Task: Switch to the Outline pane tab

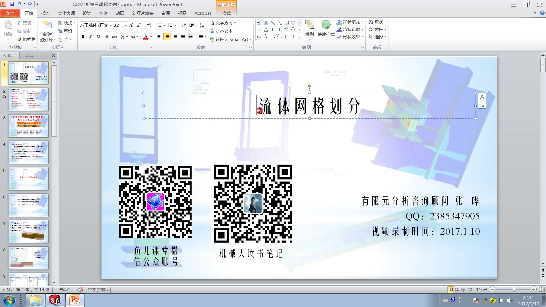Action: coord(29,55)
